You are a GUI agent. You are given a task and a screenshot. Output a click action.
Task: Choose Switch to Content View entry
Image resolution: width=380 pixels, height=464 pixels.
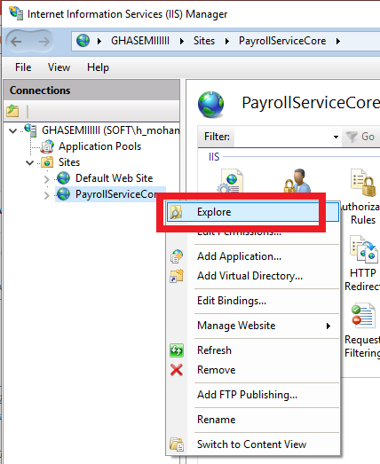253,444
